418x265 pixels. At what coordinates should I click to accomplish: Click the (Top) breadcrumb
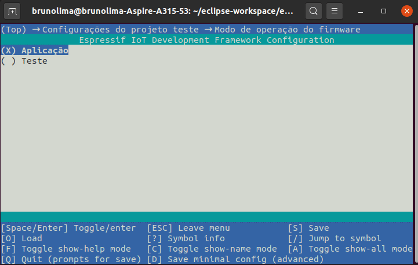click(13, 30)
